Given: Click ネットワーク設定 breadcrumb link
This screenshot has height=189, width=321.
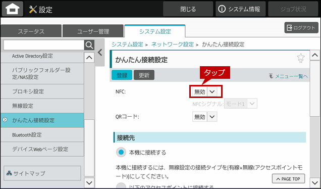Looking at the screenshot, I should coord(173,44).
